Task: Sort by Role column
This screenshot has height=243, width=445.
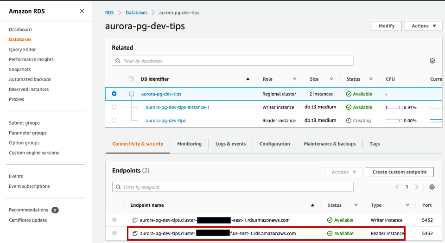Action: [x=295, y=79]
